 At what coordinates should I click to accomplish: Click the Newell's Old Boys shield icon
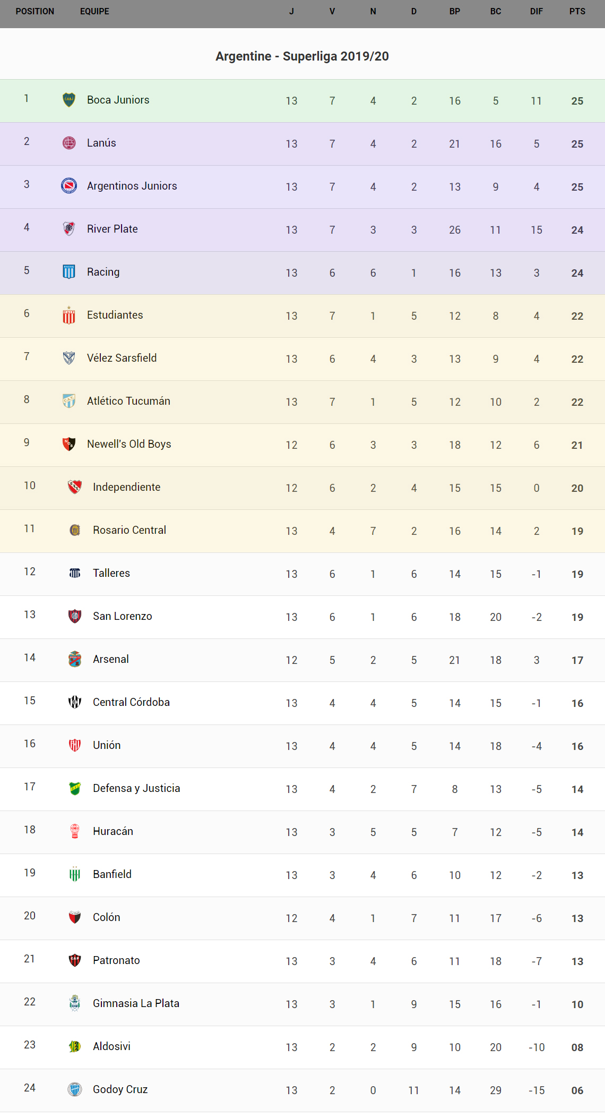point(69,444)
